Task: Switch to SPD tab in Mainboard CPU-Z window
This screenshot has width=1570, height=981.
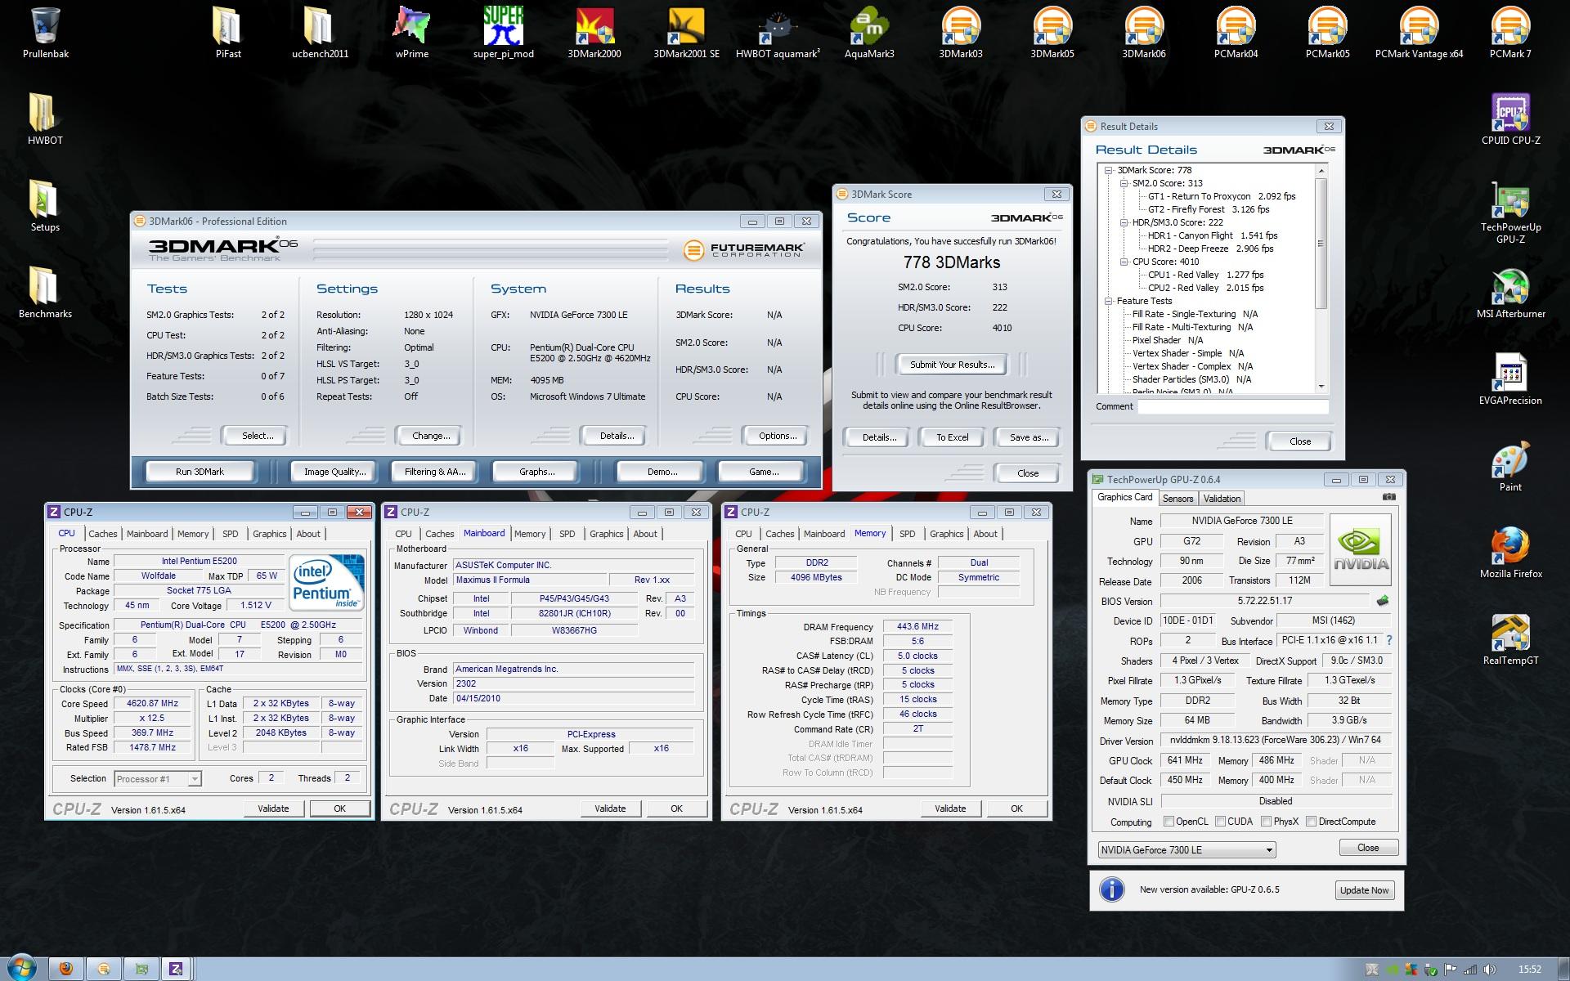Action: click(567, 534)
